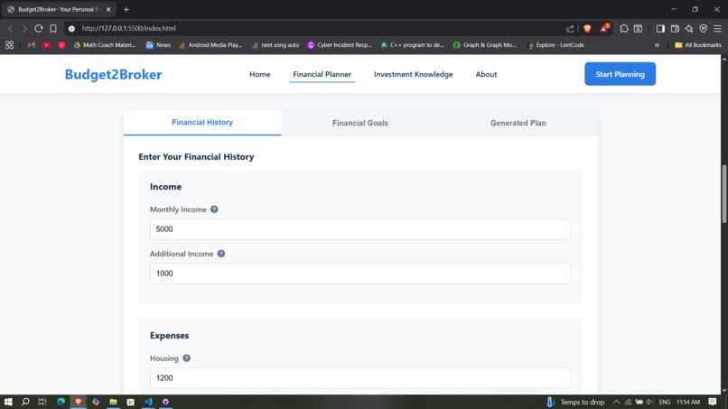Screen dimensions: 728x409
Task: Click the Additional Income input field
Action: [x=360, y=274]
